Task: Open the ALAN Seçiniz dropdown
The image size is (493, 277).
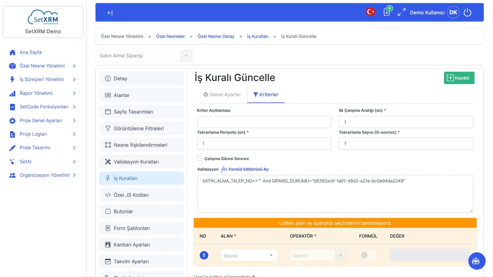Action: 249,255
